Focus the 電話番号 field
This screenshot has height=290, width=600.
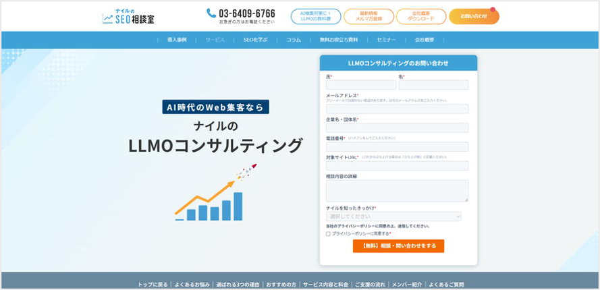(398, 147)
